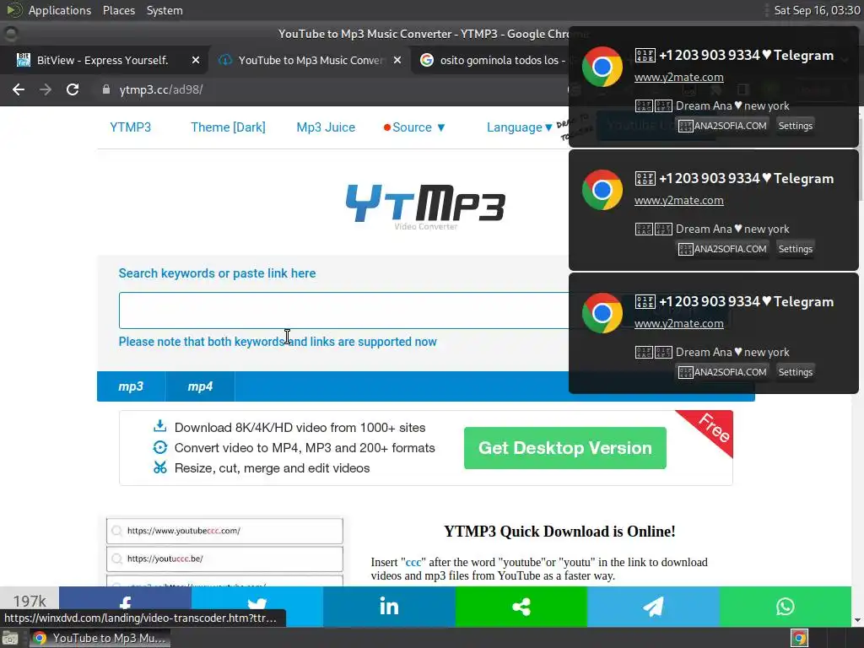Viewport: 864px width, 648px height.
Task: Click the third notification's Chrome icon
Action: tap(602, 313)
